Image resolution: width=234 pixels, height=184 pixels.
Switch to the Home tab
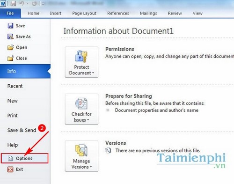[x=33, y=14]
